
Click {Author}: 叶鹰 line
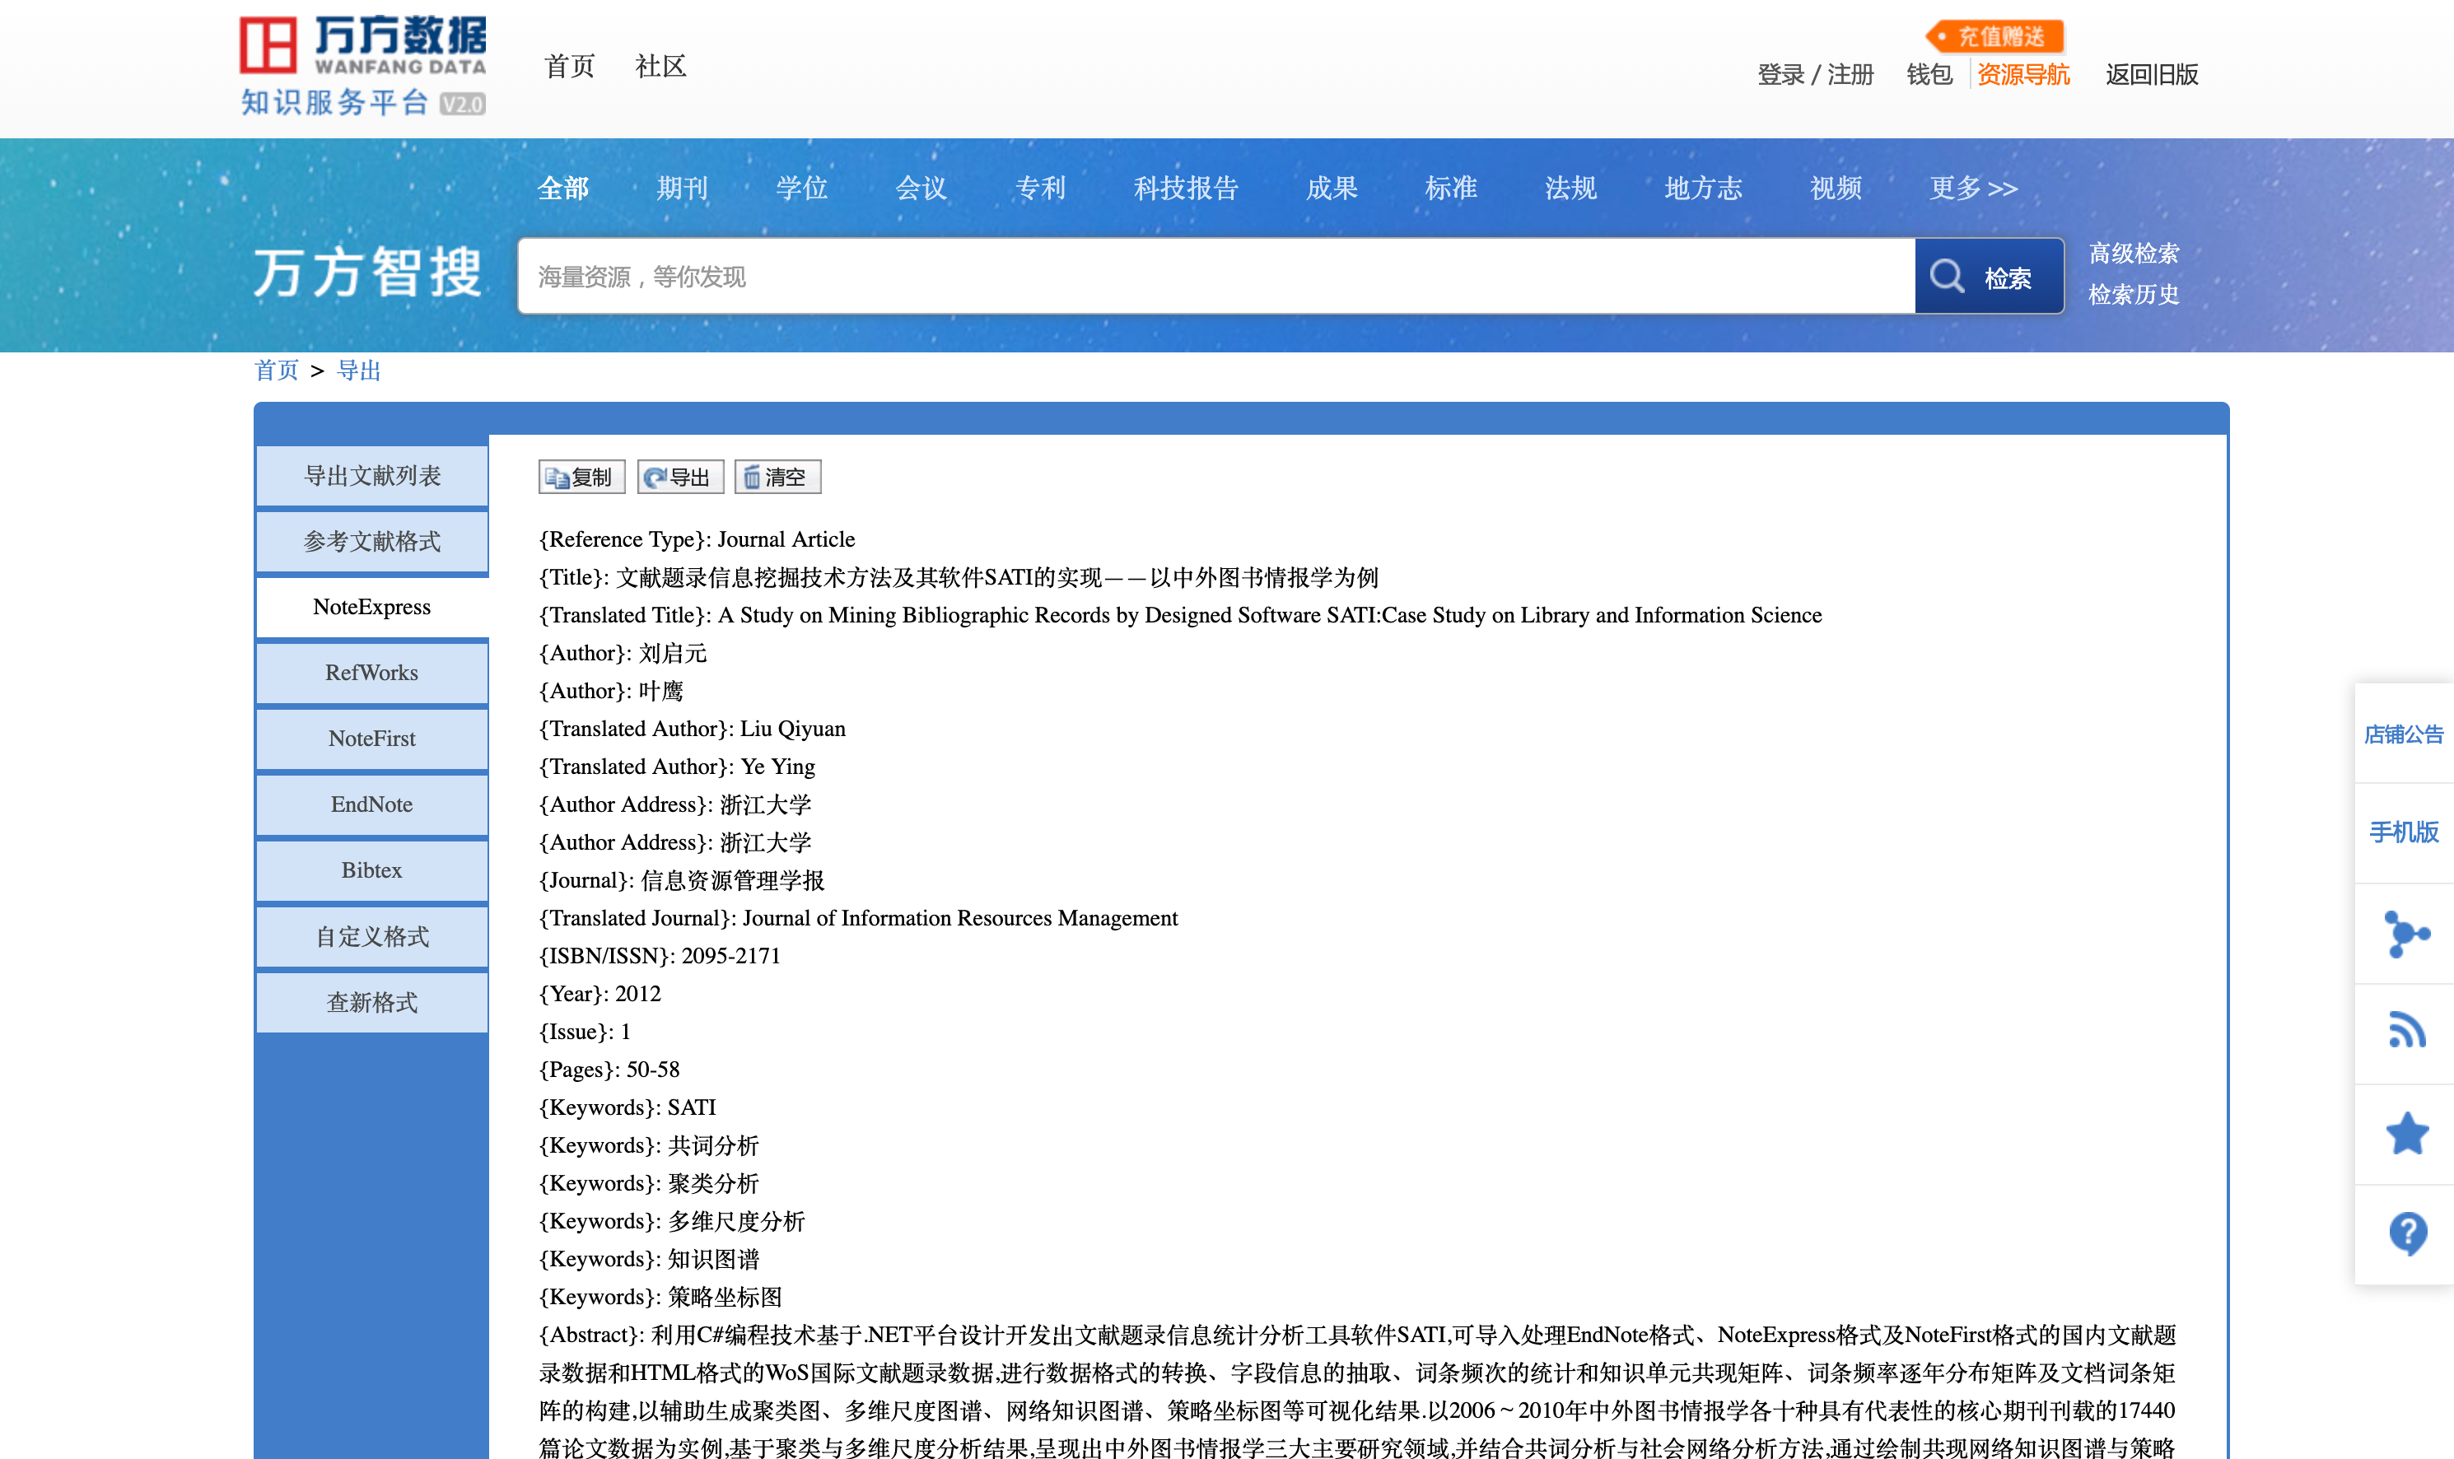[x=610, y=691]
